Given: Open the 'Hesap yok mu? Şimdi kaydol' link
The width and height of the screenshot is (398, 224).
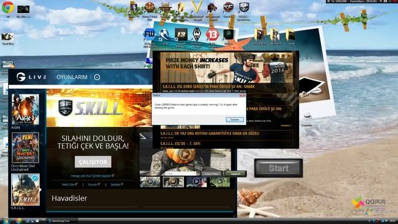Looking at the screenshot, I should 93,175.
